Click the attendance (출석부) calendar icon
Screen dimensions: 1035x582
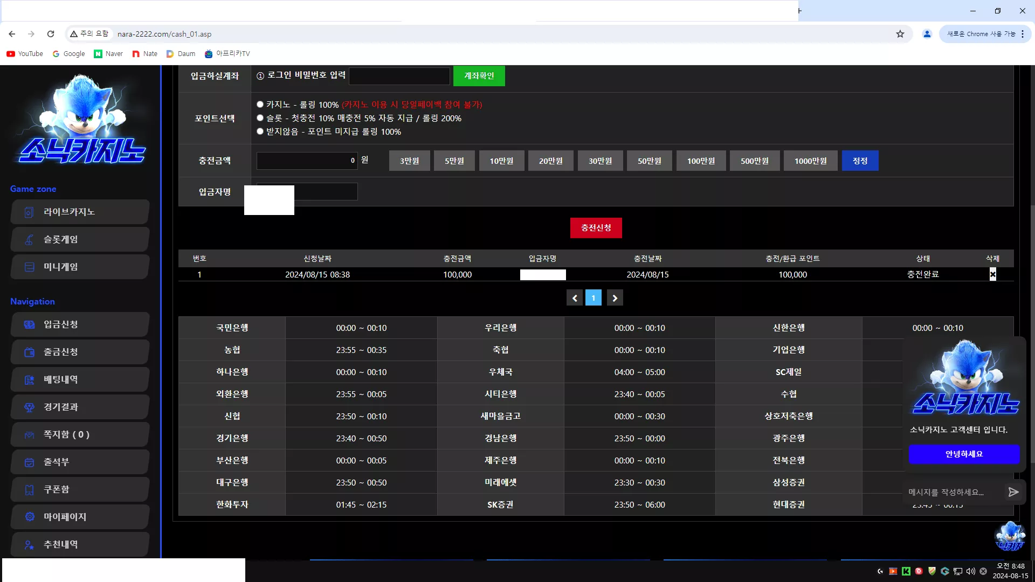(x=29, y=462)
